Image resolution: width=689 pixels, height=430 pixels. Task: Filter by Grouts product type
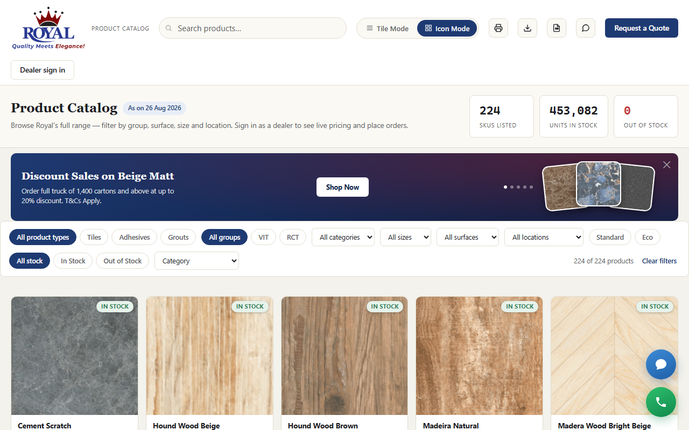[178, 237]
